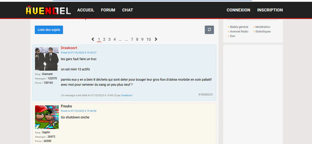312x144 pixels.
Task: Click the text 'Go shutdown onche'
Action: [x=75, y=117]
